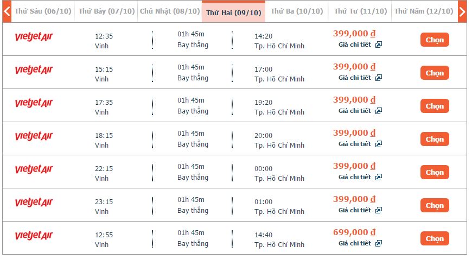Open the Thứ Ba (10/10) tab
The image size is (472, 259).
click(x=297, y=11)
